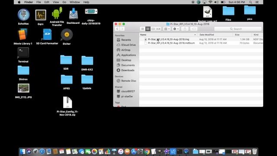The height and width of the screenshot is (156, 277).
Task: Switch Finder to column view
Action: (x=153, y=29)
